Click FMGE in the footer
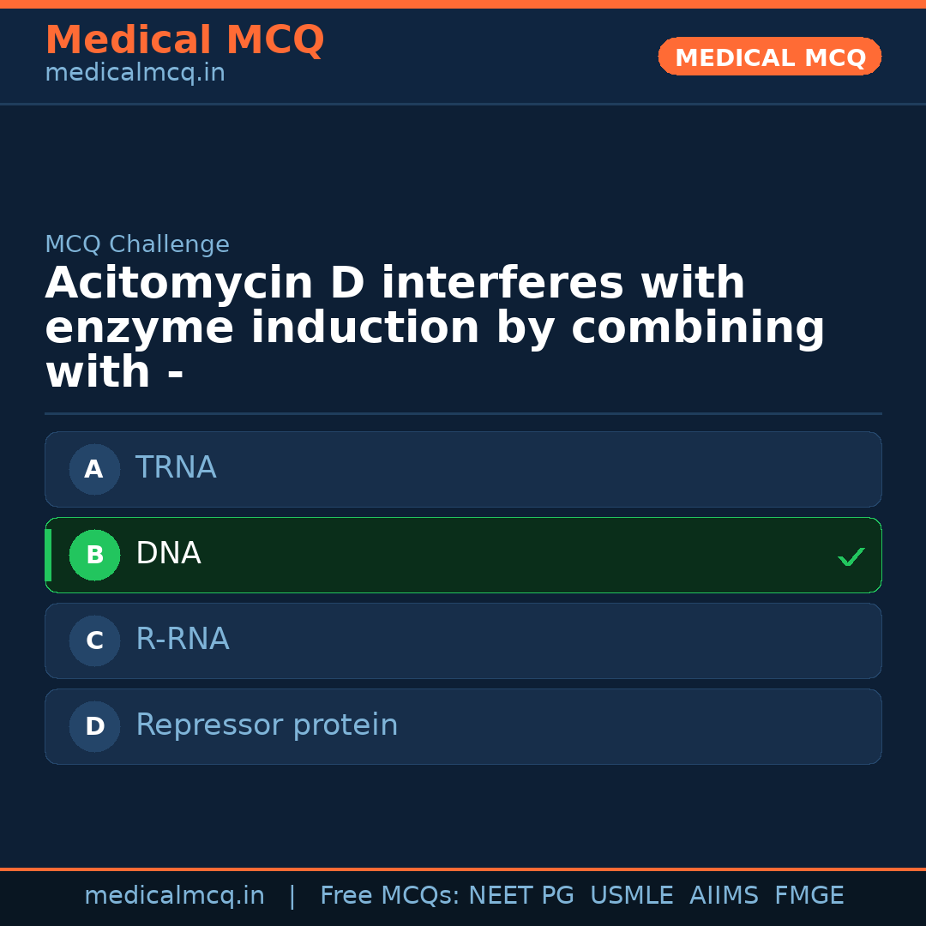Viewport: 926px width, 926px height. click(x=809, y=896)
